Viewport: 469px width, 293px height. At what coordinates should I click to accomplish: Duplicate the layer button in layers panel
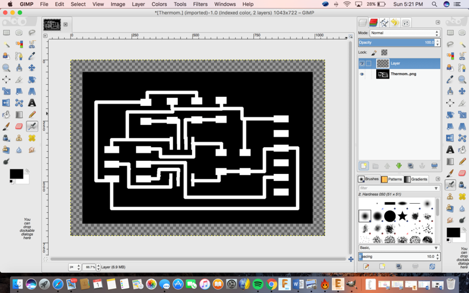point(411,166)
